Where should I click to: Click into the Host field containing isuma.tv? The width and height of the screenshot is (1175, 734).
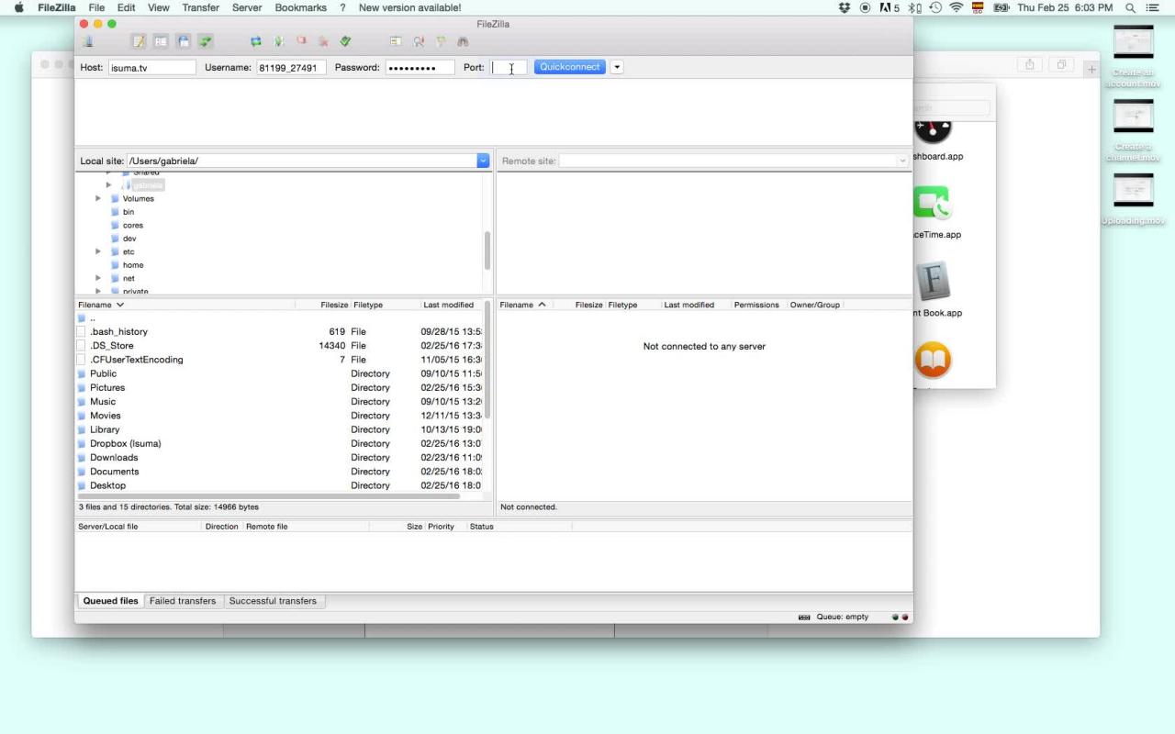click(x=151, y=67)
